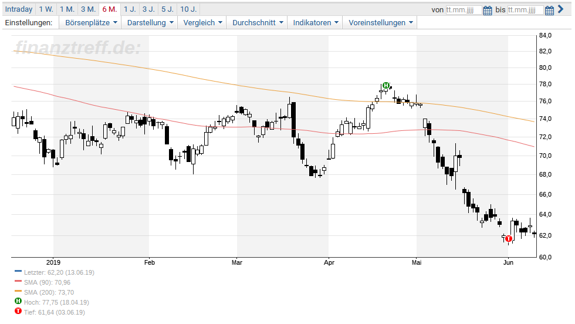
Task: Click the 60,0 y-axis price label
Action: click(x=545, y=257)
